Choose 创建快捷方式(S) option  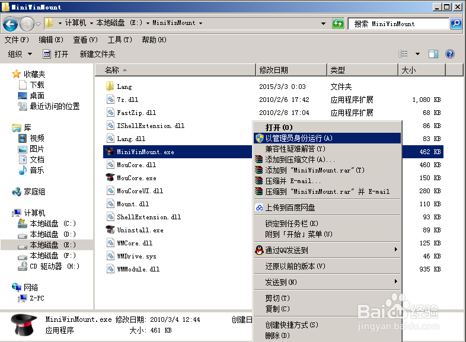pos(327,325)
